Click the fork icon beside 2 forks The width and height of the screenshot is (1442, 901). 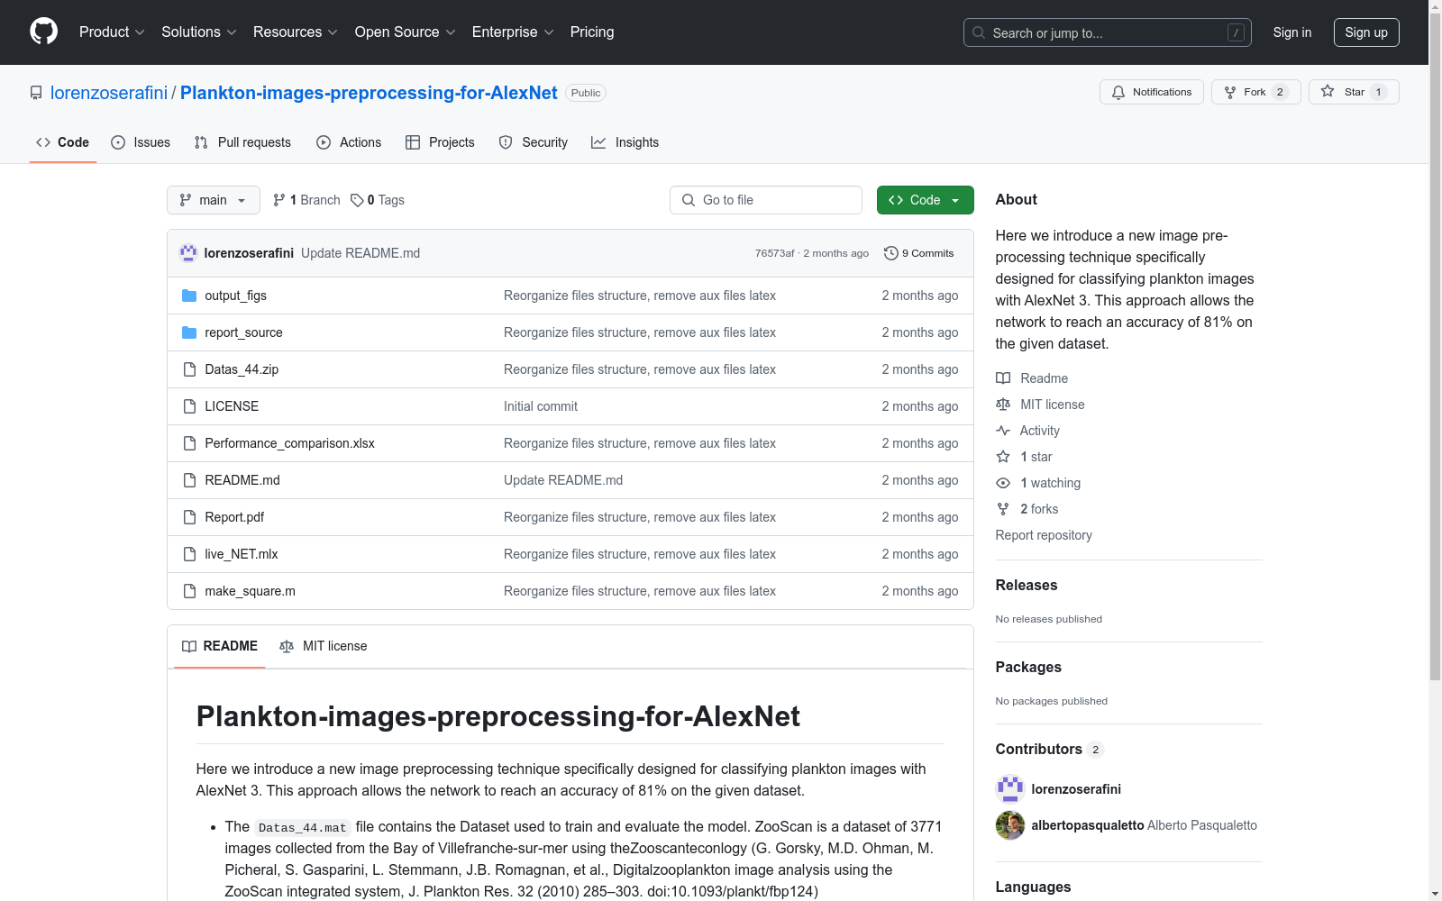coord(1003,509)
